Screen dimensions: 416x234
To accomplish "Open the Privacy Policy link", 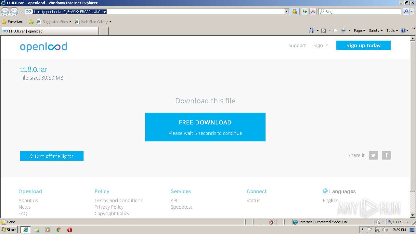I will [x=109, y=207].
